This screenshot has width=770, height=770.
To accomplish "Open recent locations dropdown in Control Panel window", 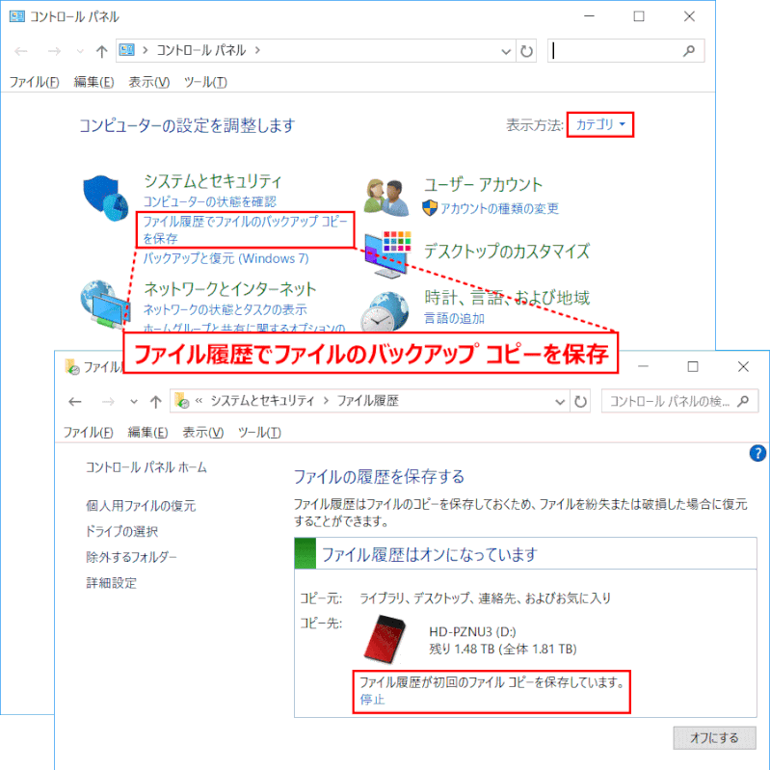I will pos(80,51).
